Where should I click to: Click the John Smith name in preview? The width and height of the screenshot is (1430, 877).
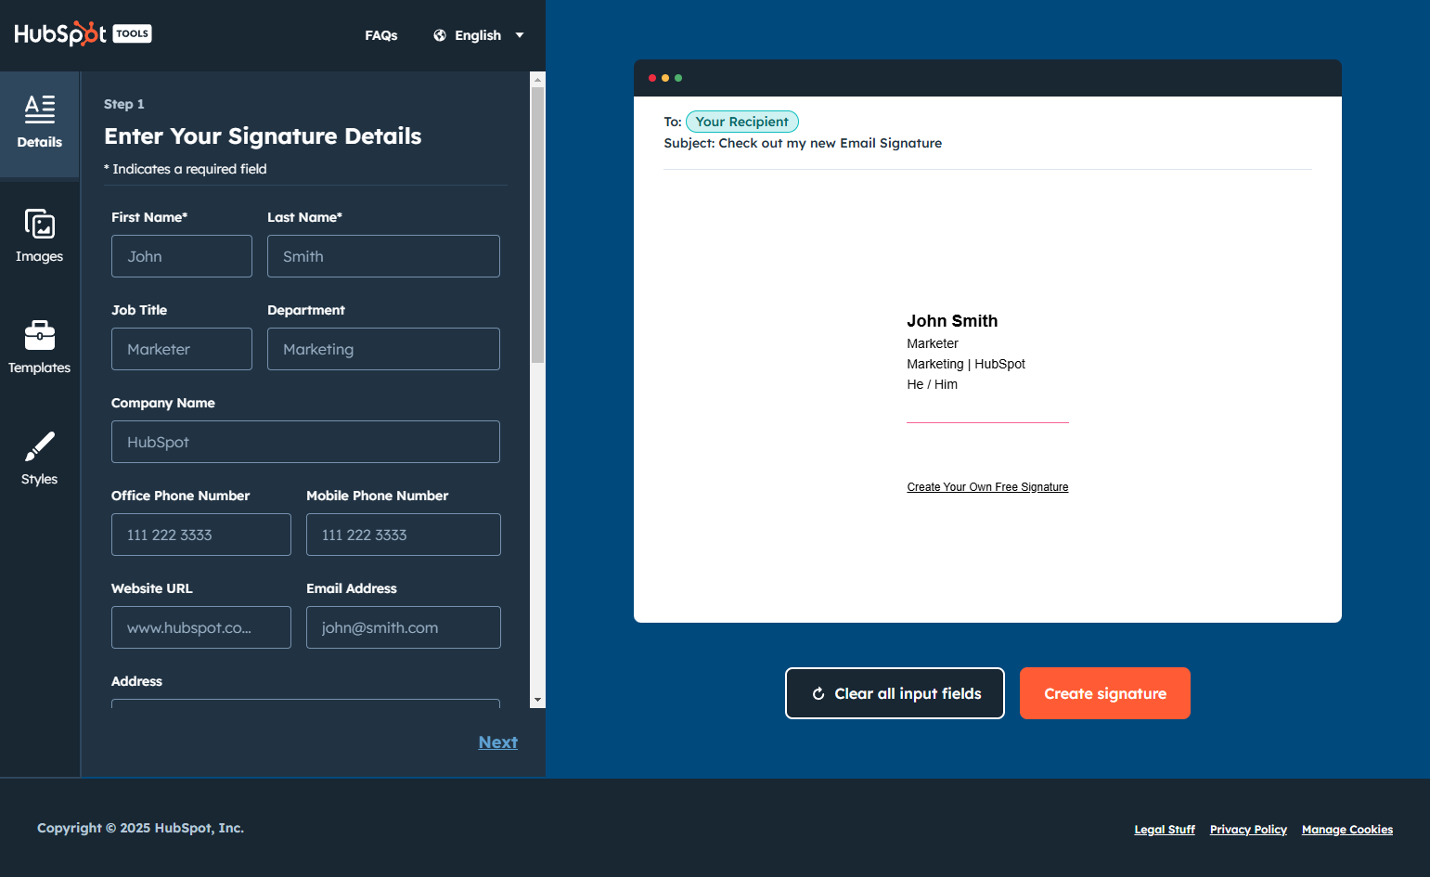952,321
